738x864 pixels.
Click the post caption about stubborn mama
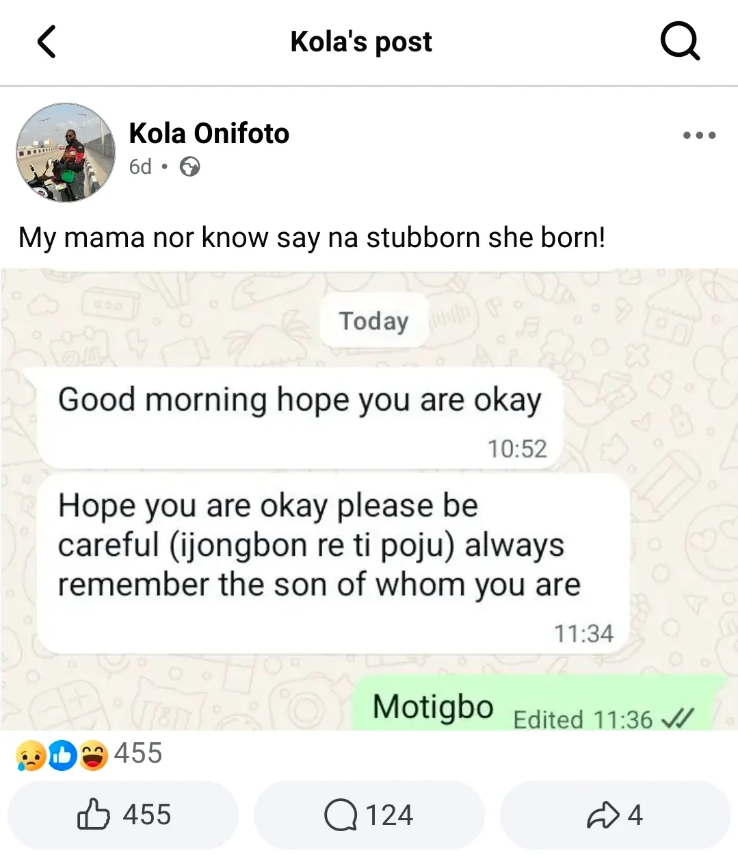(x=312, y=238)
